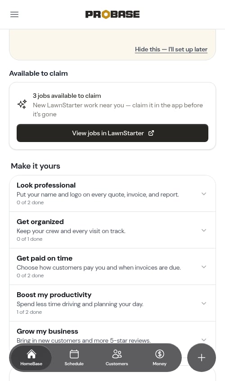This screenshot has width=225, height=381.
Task: Open the Money dollar icon
Action: pos(160,354)
